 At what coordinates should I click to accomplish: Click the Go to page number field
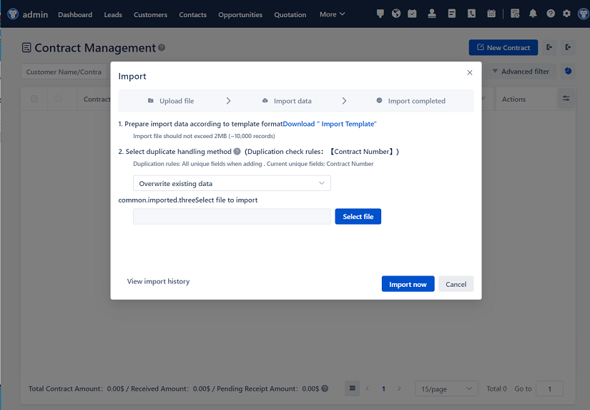549,389
